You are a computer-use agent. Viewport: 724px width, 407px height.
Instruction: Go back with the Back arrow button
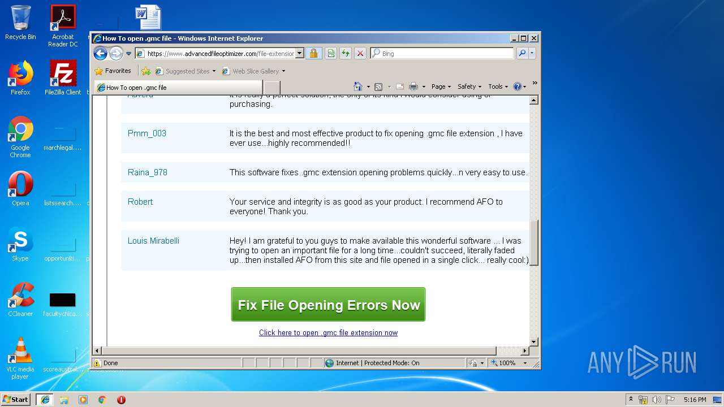point(100,53)
